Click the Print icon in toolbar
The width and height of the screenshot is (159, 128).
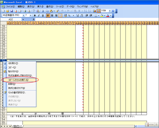click(25, 11)
